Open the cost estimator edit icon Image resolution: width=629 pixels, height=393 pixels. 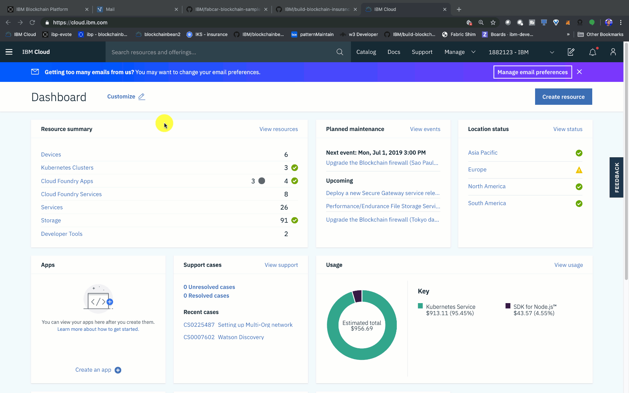(x=571, y=52)
